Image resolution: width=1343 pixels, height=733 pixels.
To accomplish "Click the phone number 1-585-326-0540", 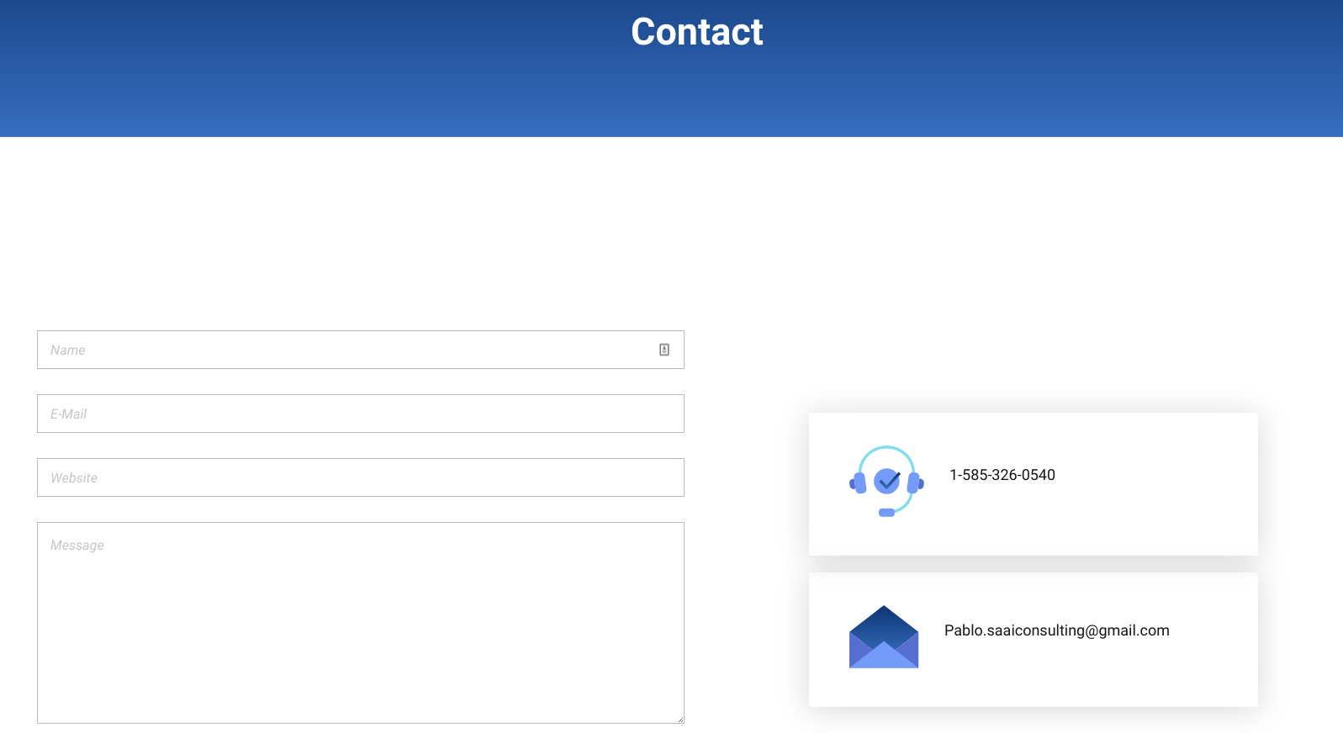I will (1002, 475).
